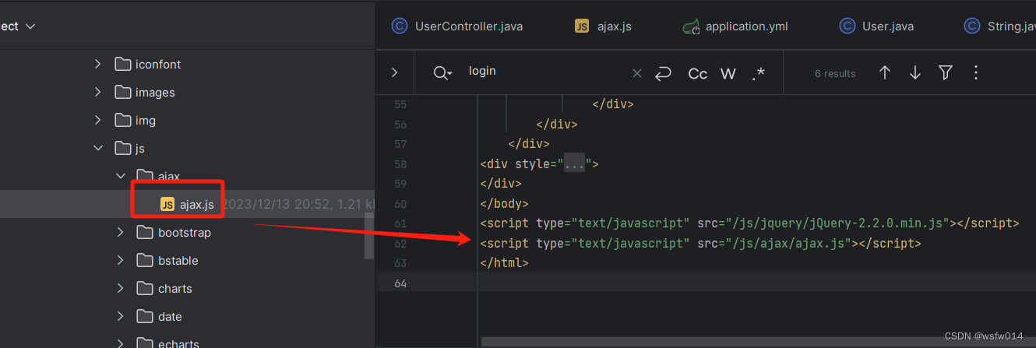Click the String.java class icon
This screenshot has height=348, width=1036.
pyautogui.click(x=972, y=26)
